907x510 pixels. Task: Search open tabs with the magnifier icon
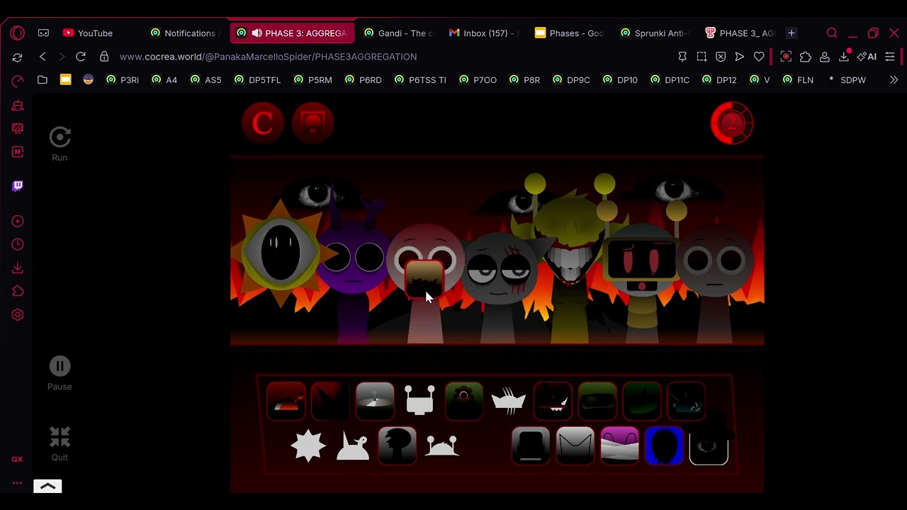(x=832, y=33)
